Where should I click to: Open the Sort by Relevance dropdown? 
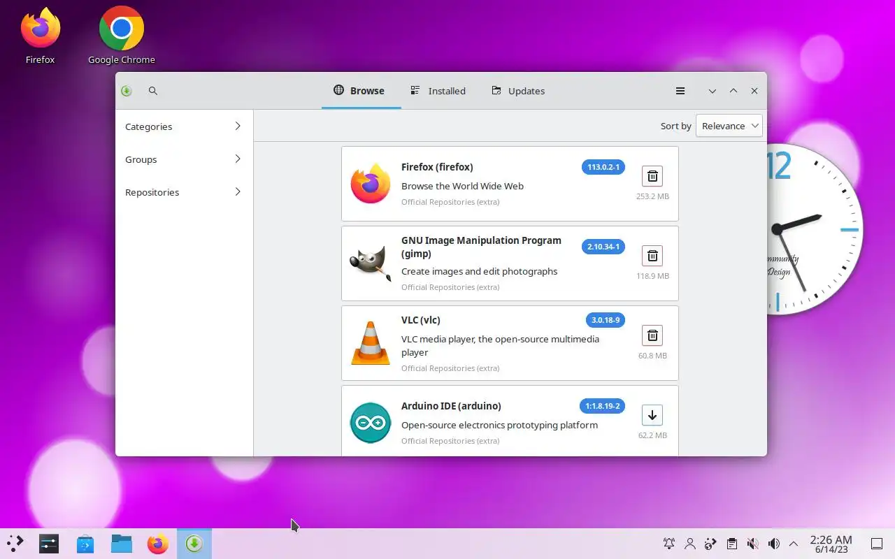729,126
